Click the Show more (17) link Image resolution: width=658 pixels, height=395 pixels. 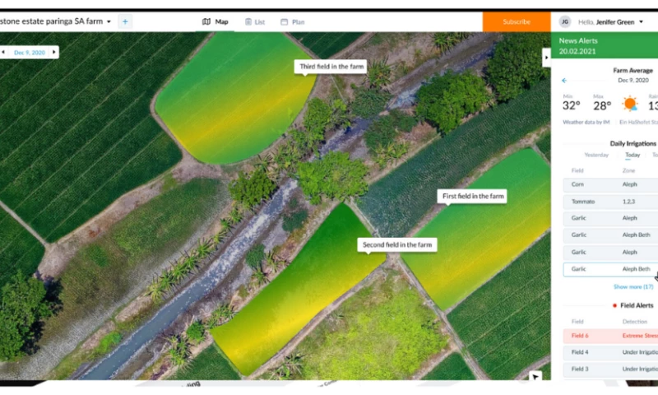coord(633,286)
